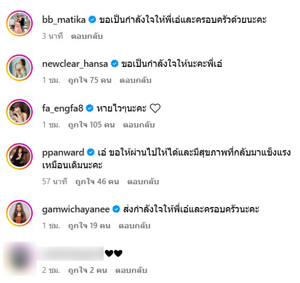The image size is (300, 283).
Task: Reply to the blurred user's heart comment
Action: 131,270
